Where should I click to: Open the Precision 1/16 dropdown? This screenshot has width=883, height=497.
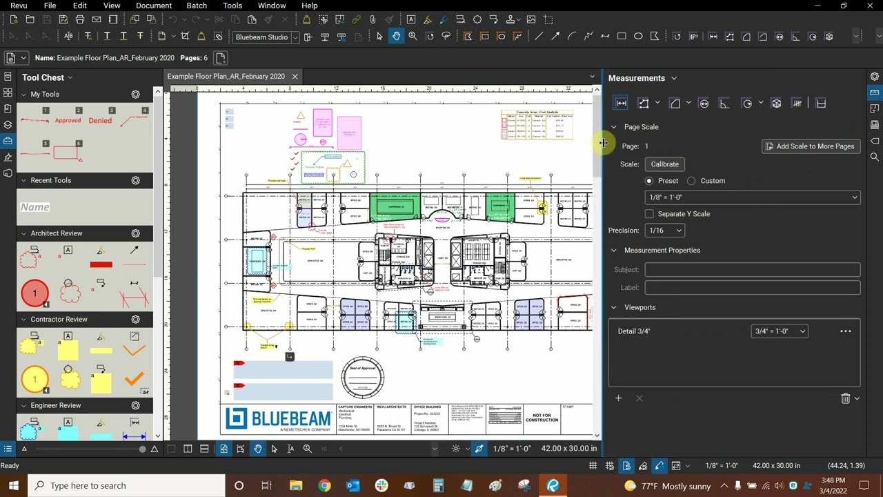[664, 230]
